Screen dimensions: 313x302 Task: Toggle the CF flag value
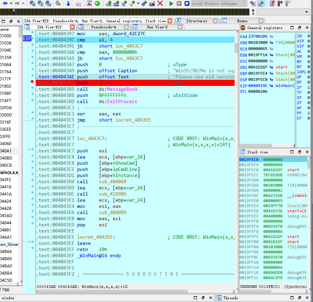[x=309, y=118]
